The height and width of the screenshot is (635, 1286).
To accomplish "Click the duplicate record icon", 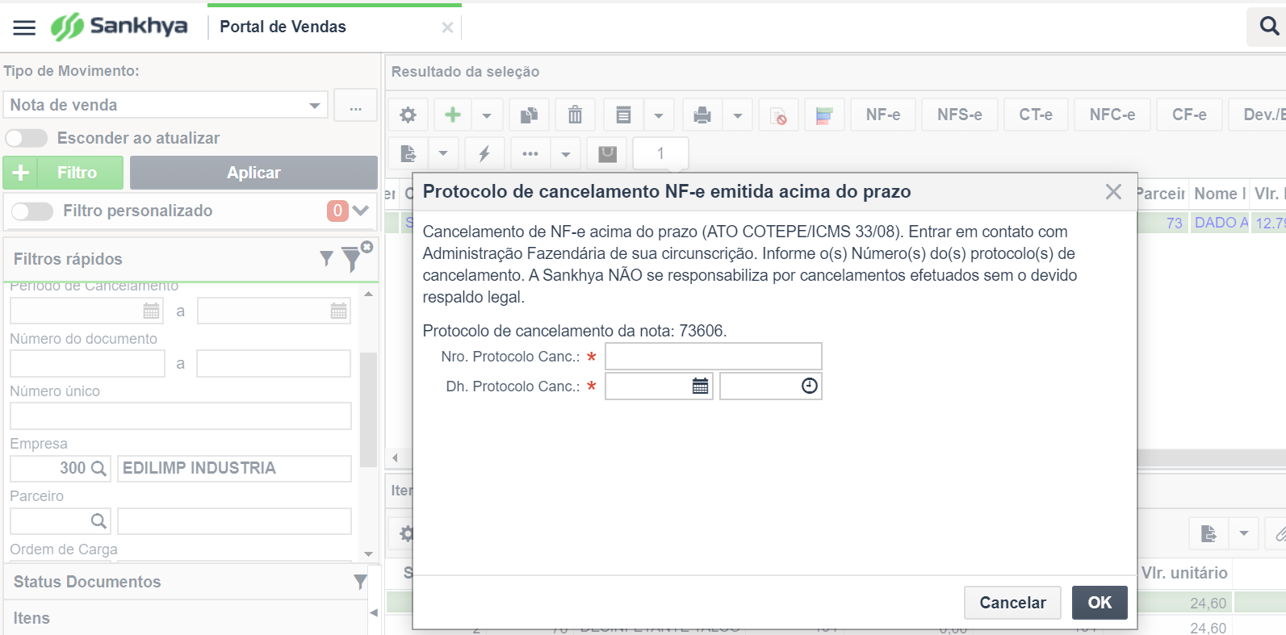I will [x=529, y=115].
